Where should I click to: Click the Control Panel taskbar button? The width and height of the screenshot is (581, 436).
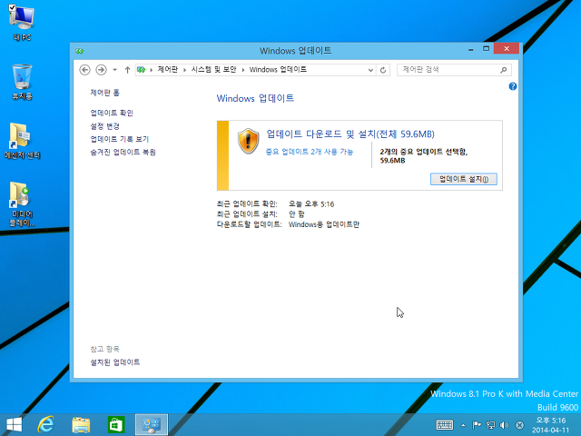point(152,424)
